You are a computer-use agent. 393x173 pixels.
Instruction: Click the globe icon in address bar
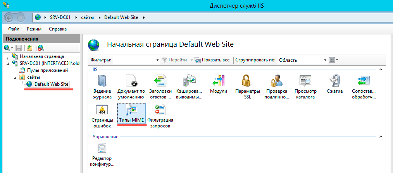tap(38, 17)
